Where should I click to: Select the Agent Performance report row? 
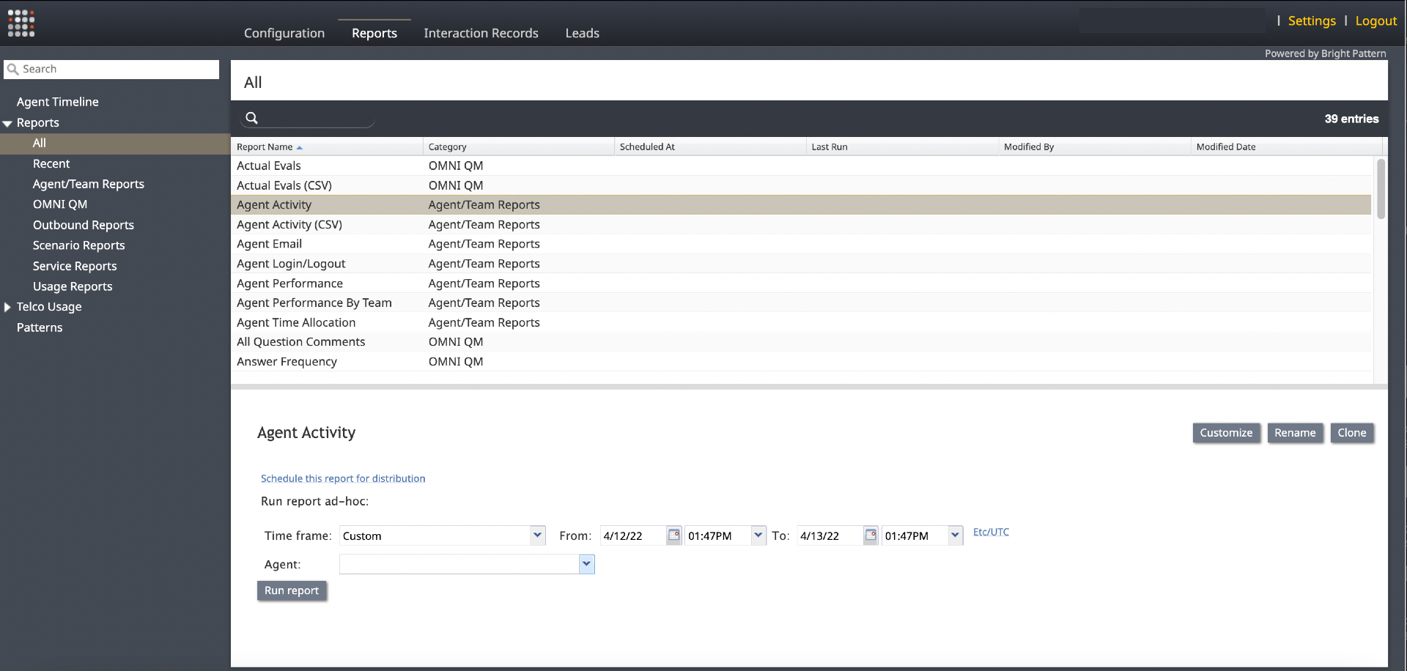click(801, 283)
